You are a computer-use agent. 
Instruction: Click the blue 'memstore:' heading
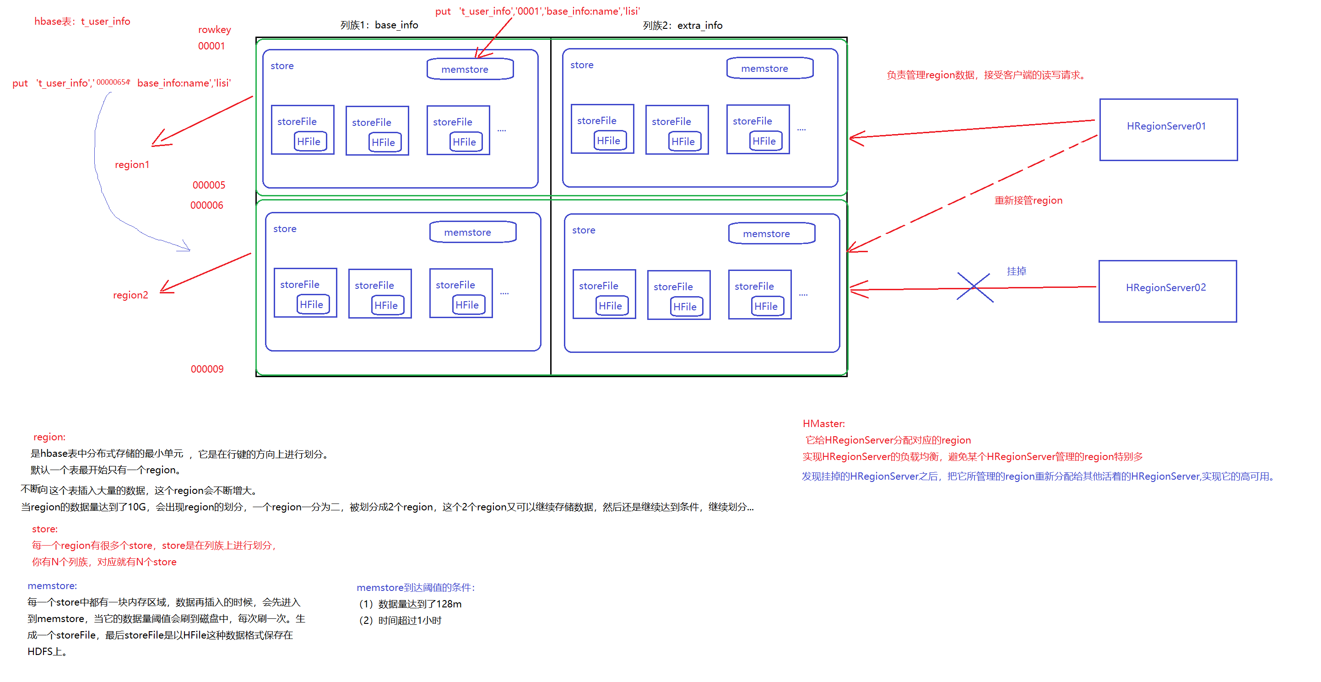click(x=52, y=586)
